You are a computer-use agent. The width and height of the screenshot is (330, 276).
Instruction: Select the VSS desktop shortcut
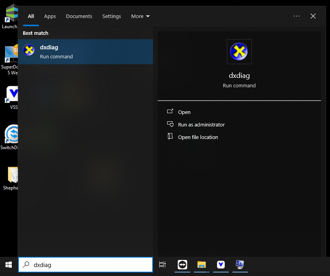[x=12, y=97]
